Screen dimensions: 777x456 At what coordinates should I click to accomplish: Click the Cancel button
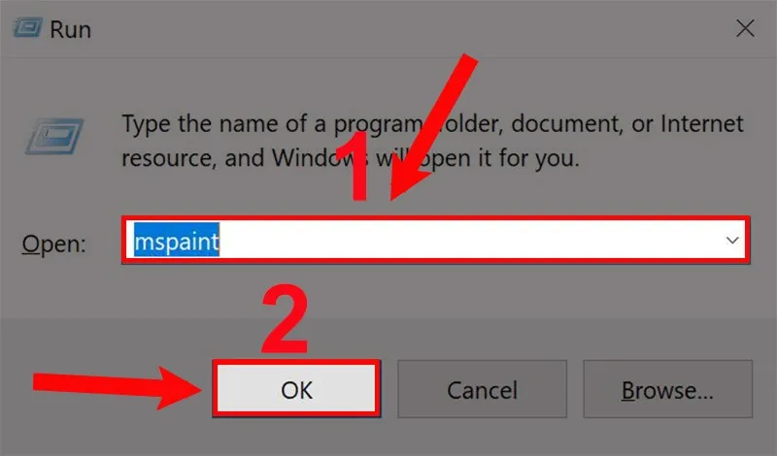(482, 389)
